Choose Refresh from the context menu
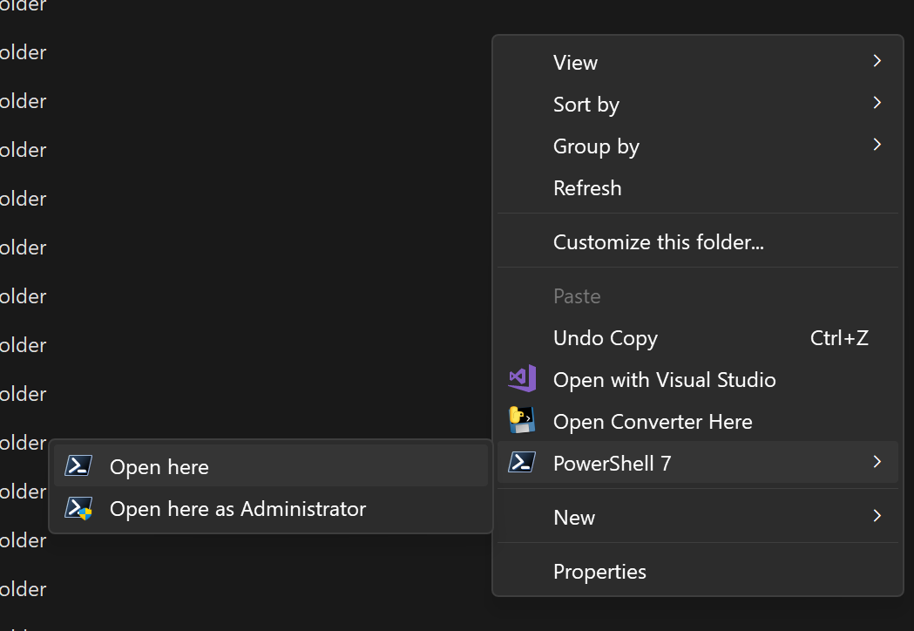This screenshot has height=631, width=914. [x=587, y=188]
